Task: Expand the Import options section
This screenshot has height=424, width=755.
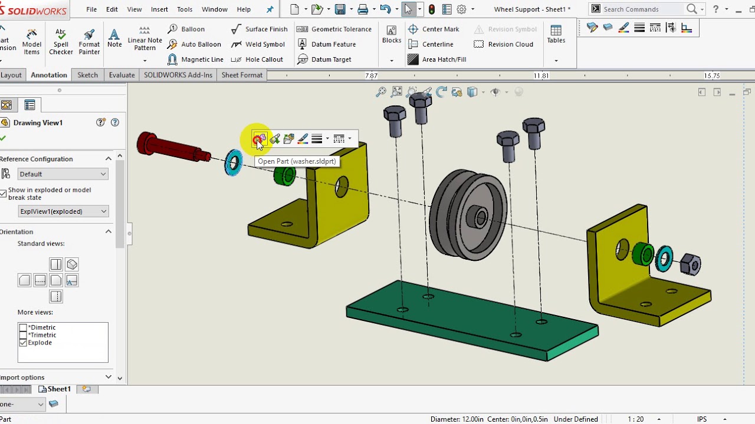Action: 109,377
